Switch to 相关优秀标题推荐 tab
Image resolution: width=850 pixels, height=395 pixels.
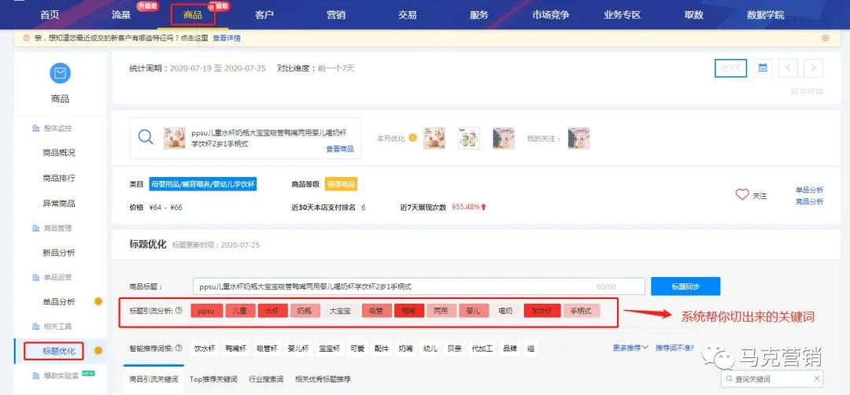[x=323, y=379]
